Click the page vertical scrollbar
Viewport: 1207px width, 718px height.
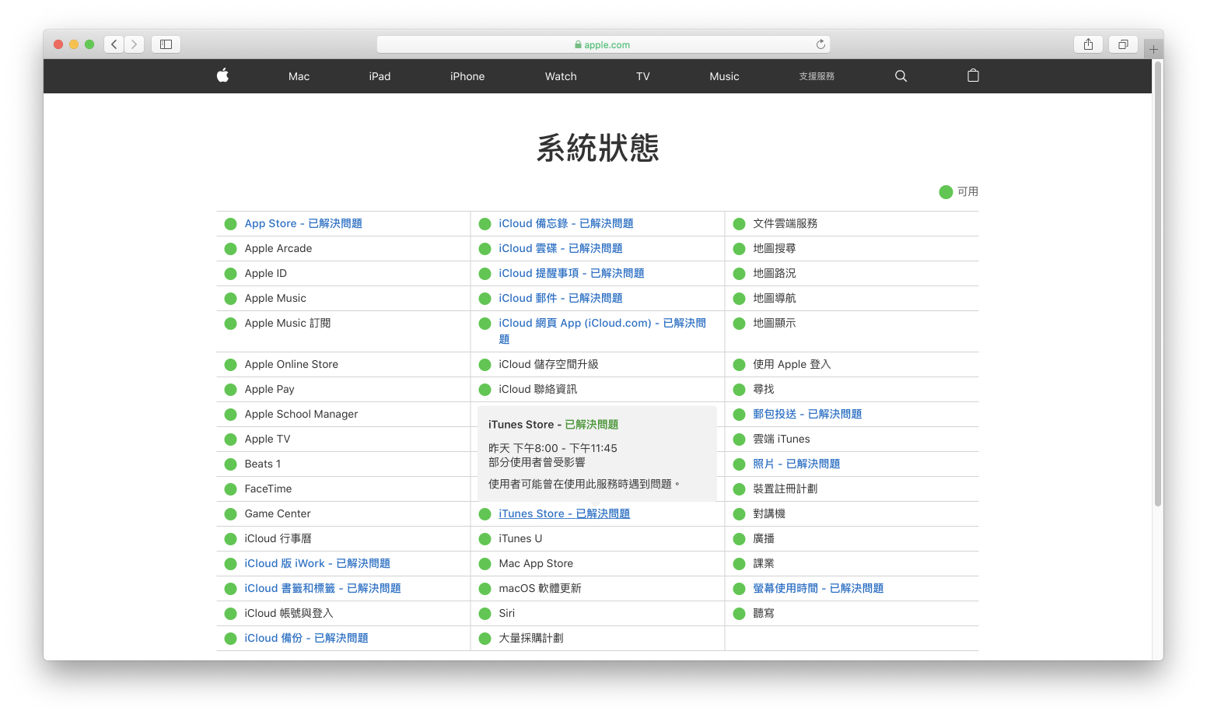(x=1158, y=284)
